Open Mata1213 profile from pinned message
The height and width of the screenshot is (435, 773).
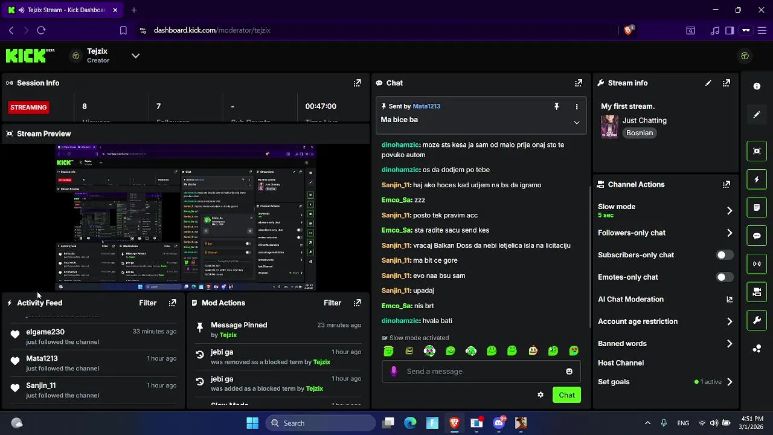pyautogui.click(x=426, y=106)
